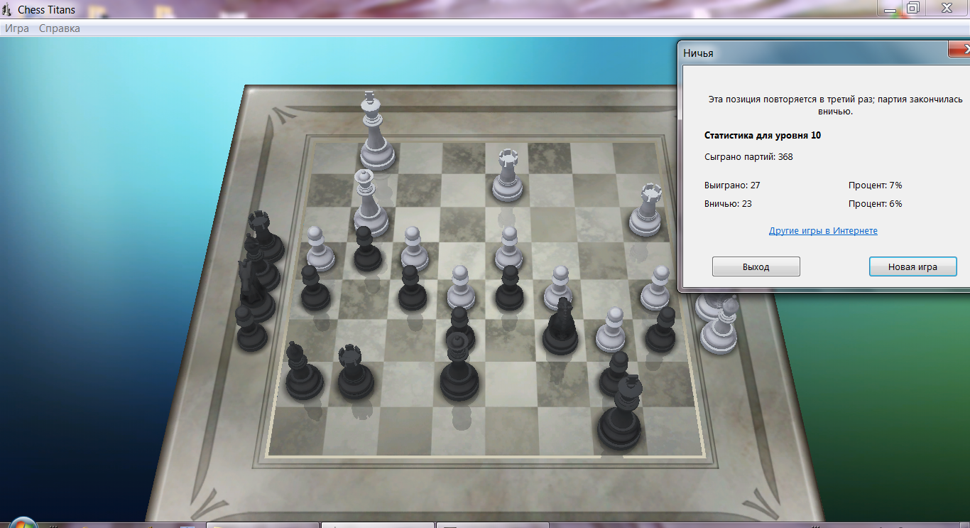This screenshot has height=528, width=970.
Task: Restore down the Chess Titans window
Action: (912, 8)
